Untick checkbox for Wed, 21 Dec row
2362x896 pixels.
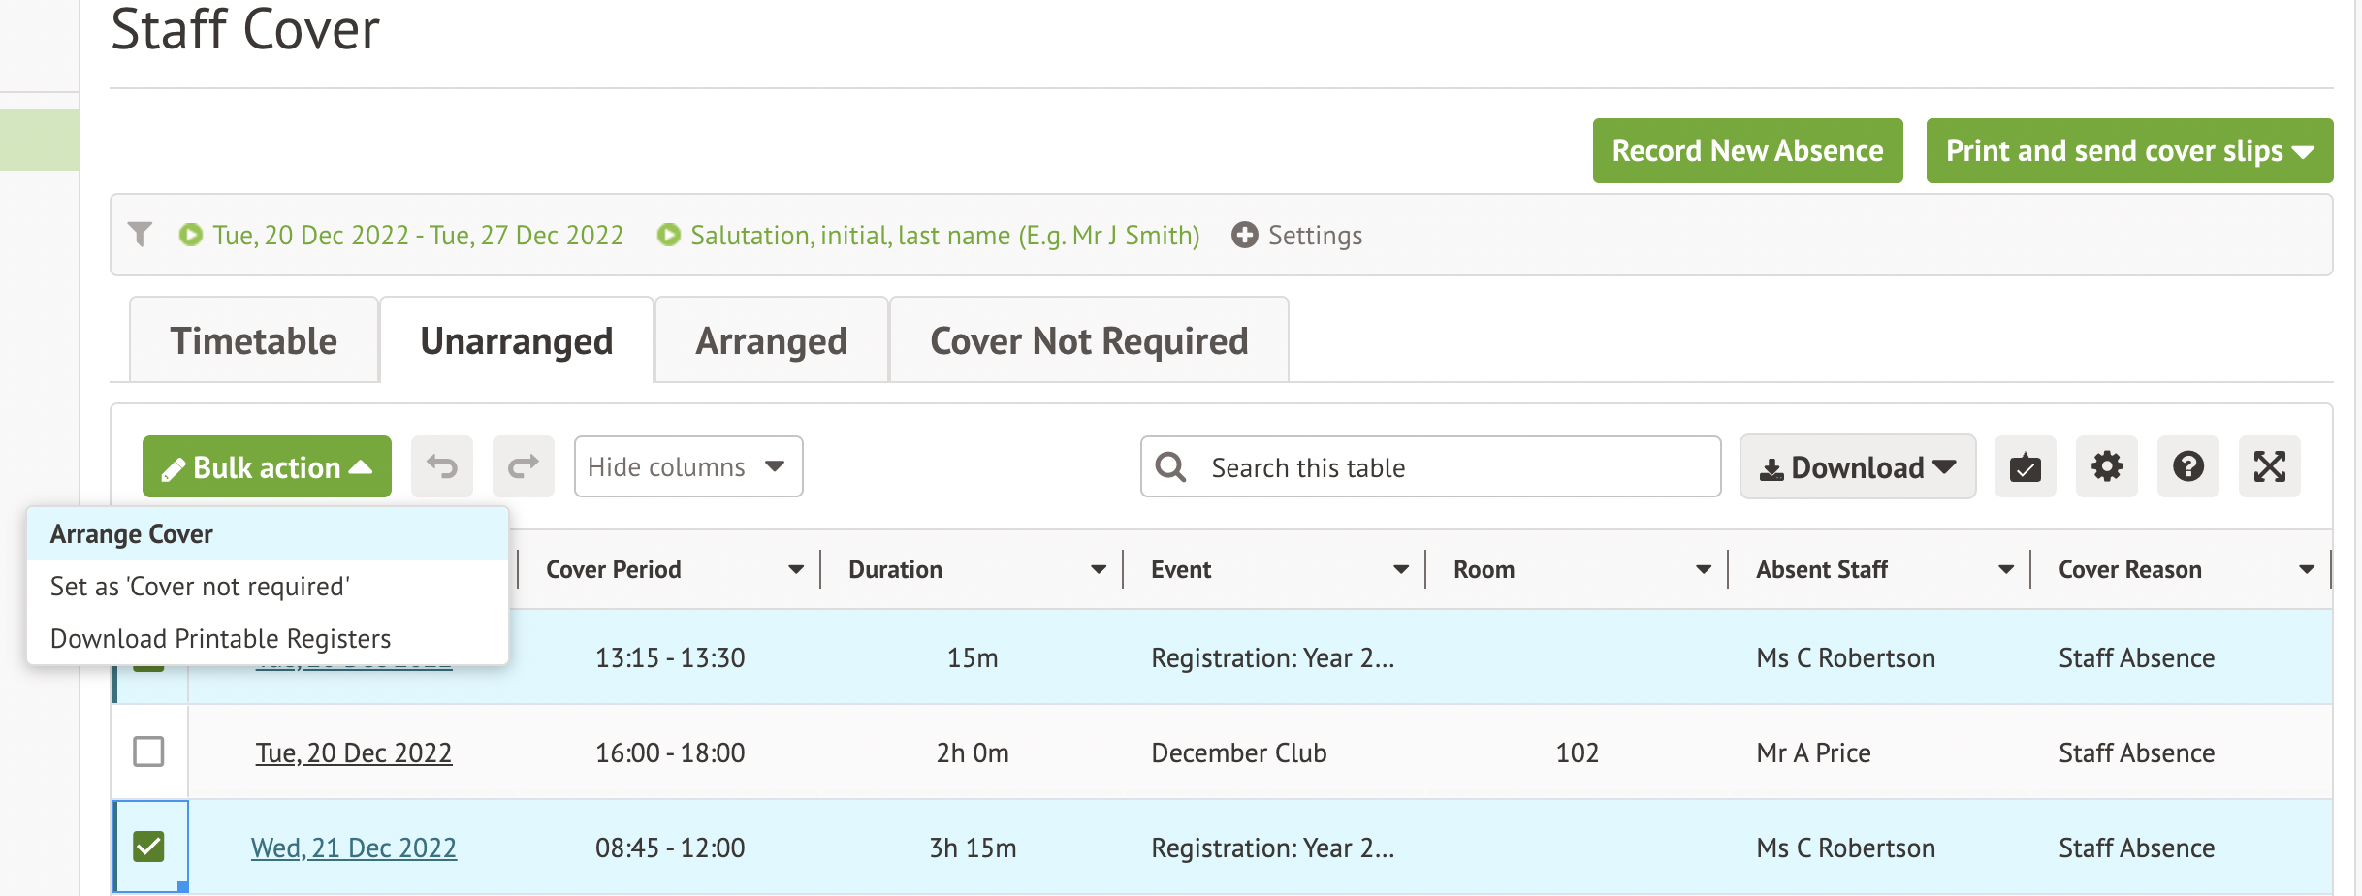coord(148,847)
